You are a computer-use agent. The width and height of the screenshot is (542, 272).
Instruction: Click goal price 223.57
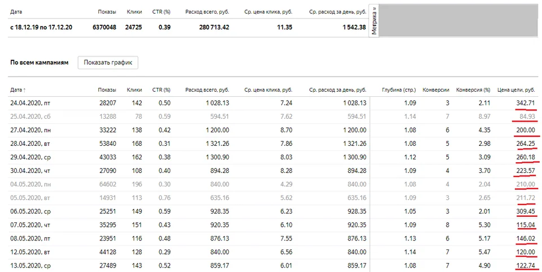pyautogui.click(x=526, y=171)
